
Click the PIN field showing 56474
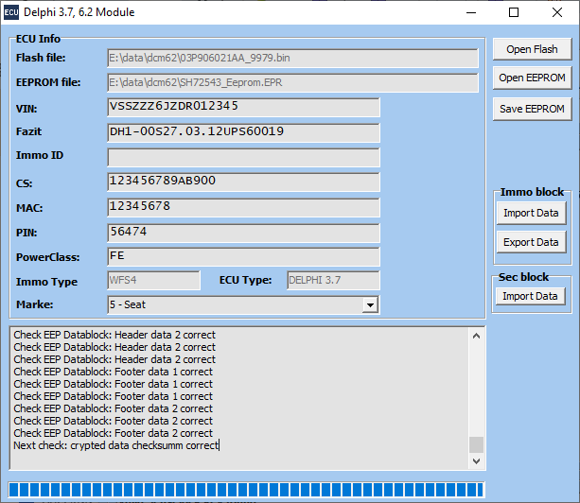(243, 232)
